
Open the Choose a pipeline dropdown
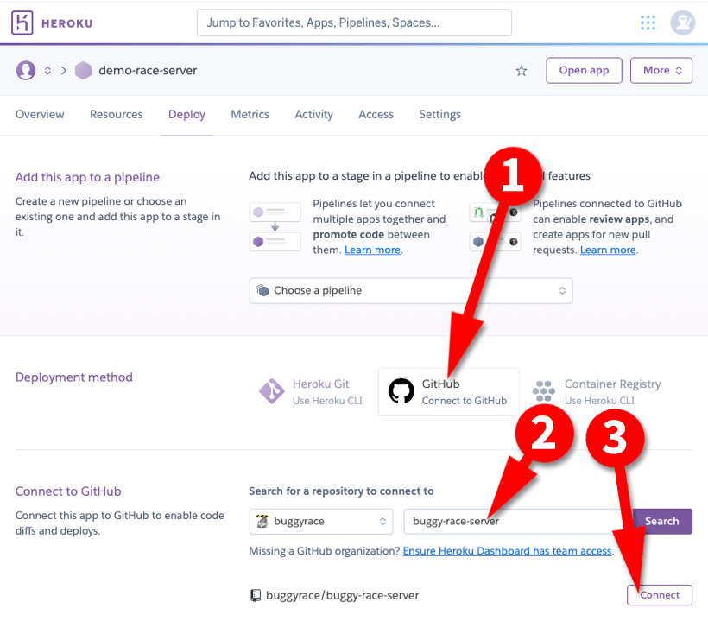(410, 290)
